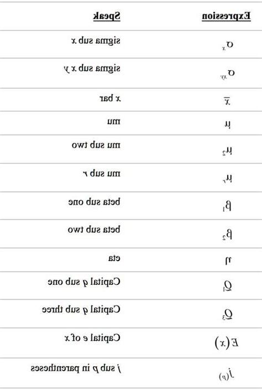Select the x bar expression symbol
Screen dimensions: 262x390
click(228, 101)
